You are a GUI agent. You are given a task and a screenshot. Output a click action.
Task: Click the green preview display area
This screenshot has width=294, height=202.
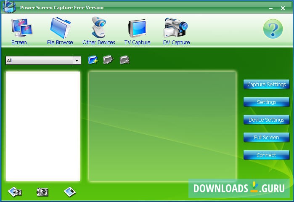pos(162,126)
